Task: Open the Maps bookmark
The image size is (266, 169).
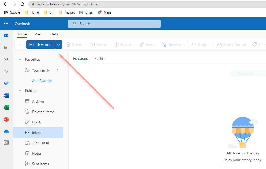Action: [x=105, y=12]
